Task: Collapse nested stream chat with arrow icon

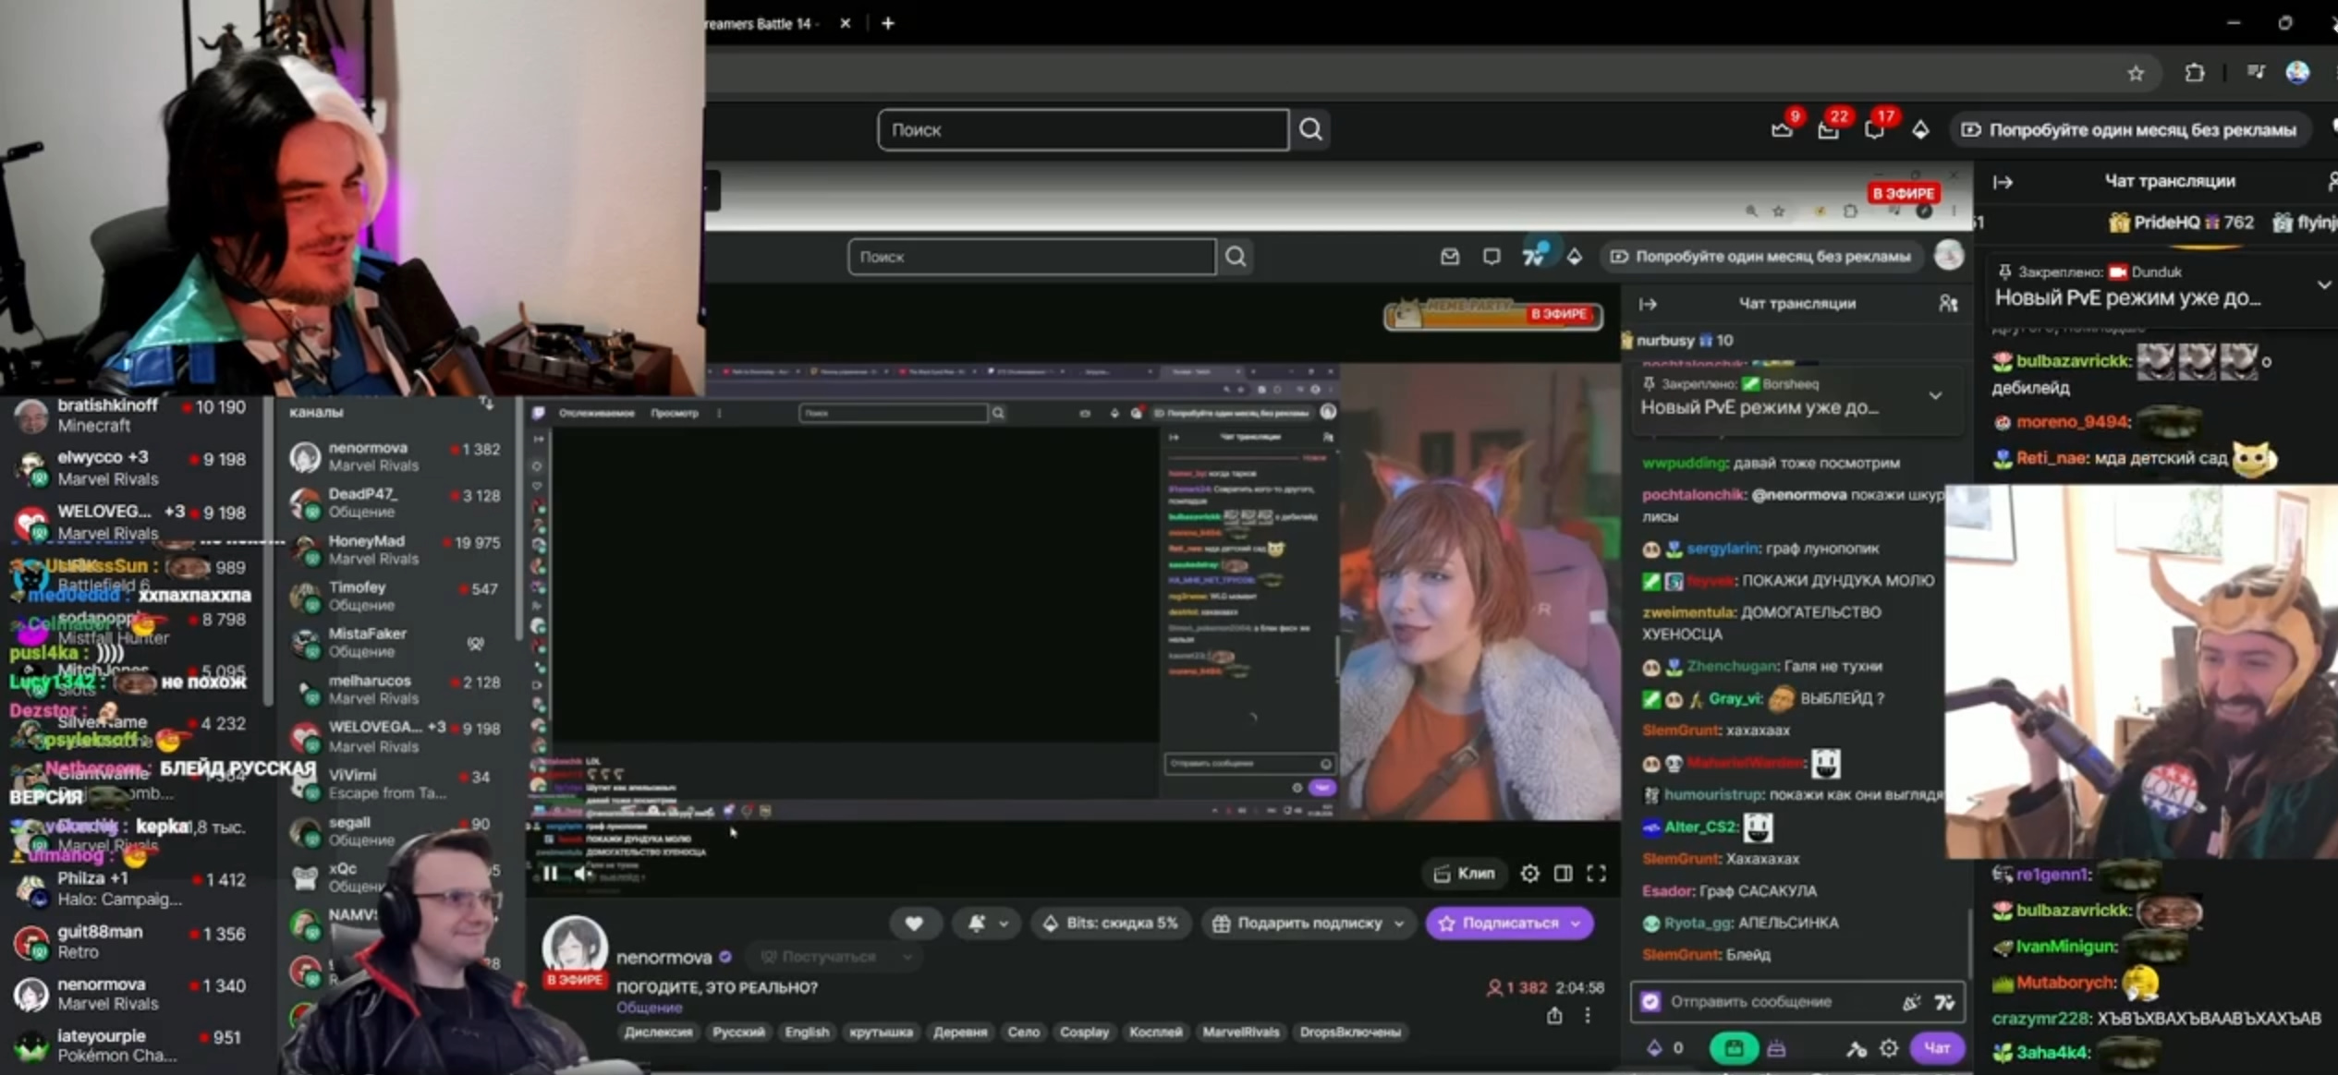Action: point(1648,304)
